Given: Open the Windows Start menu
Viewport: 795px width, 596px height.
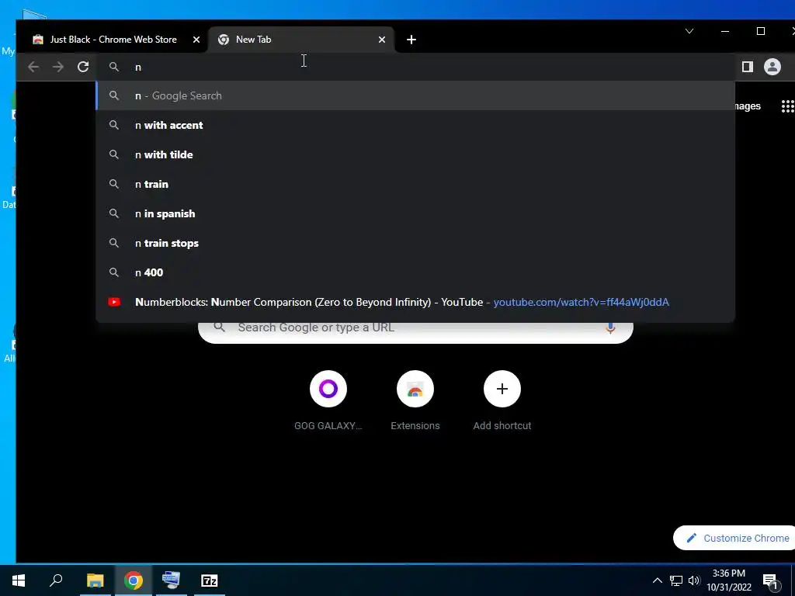Looking at the screenshot, I should pyautogui.click(x=19, y=580).
